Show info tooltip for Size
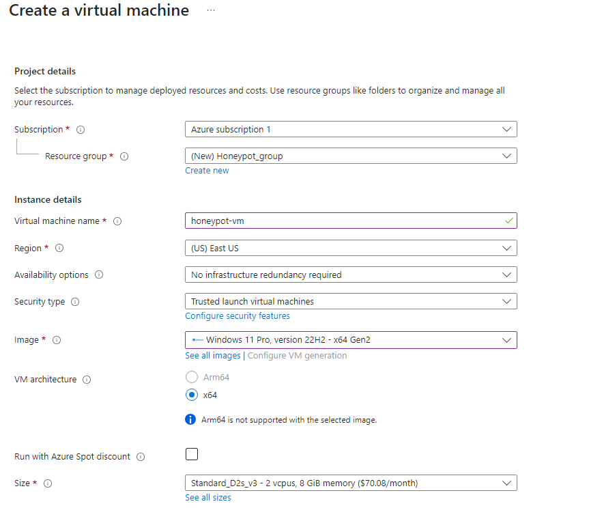This screenshot has width=589, height=521. 48,483
